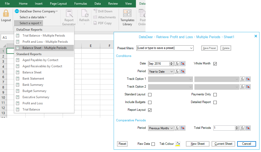Open the first Track Option 1 dropdown

pyautogui.click(x=170, y=79)
